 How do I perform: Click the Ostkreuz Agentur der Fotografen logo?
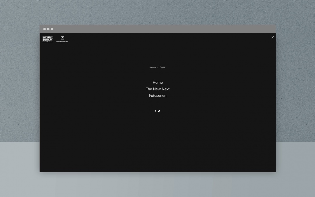pos(48,39)
